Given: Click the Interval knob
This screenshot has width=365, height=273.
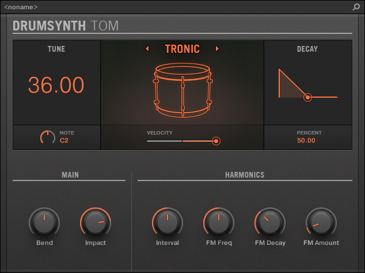Looking at the screenshot, I should [x=167, y=222].
